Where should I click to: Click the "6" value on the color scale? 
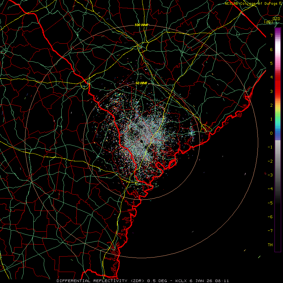pyautogui.click(x=271, y=49)
